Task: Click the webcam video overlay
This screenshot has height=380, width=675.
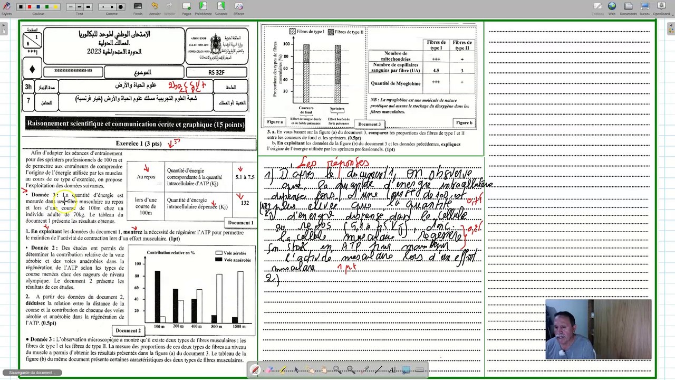Action: click(599, 329)
